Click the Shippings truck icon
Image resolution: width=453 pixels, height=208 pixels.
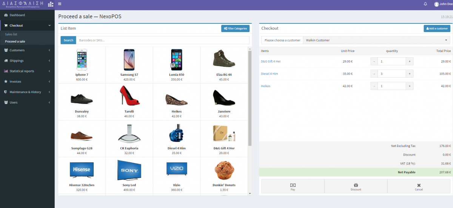point(6,61)
